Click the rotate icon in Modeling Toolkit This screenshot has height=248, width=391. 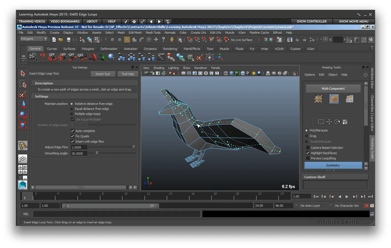click(337, 122)
